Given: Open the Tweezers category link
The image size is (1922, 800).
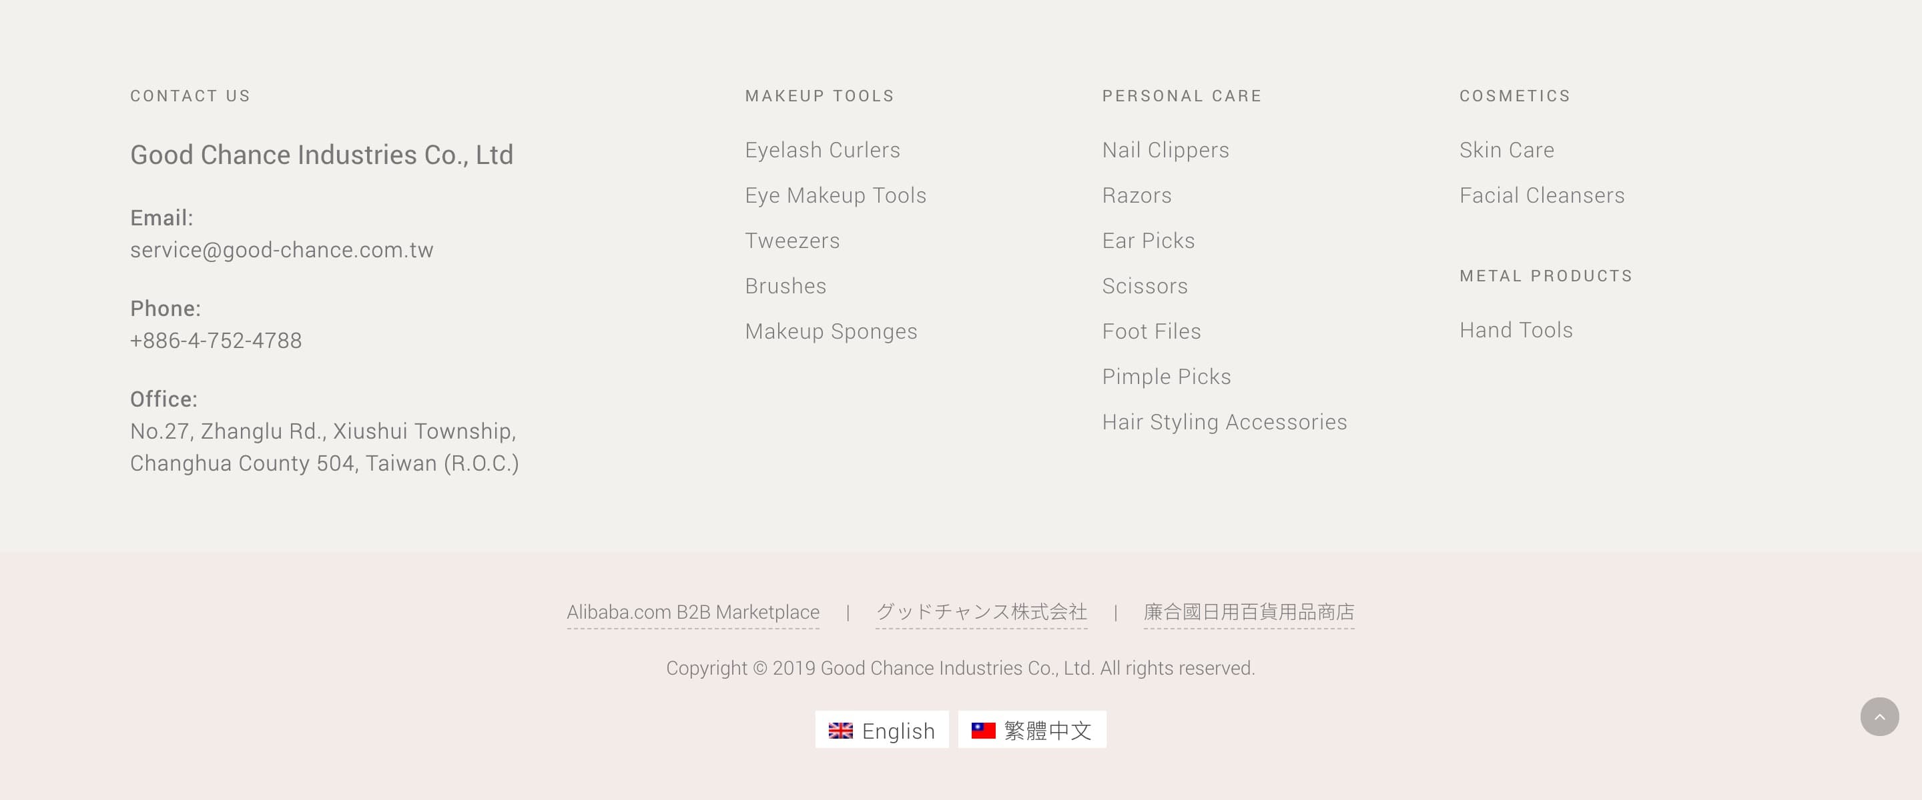Looking at the screenshot, I should tap(791, 241).
